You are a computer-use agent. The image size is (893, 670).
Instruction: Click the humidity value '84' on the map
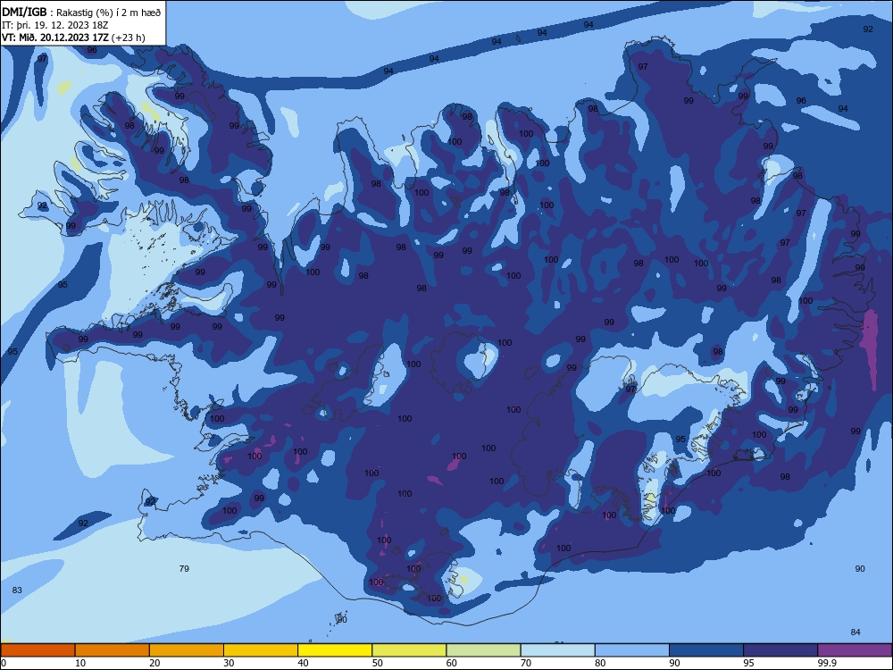pyautogui.click(x=855, y=632)
